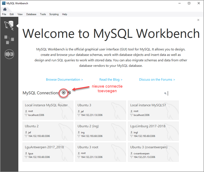Add a new MySQL connection with plus icon
This screenshot has height=172, width=204.
pyautogui.click(x=64, y=93)
